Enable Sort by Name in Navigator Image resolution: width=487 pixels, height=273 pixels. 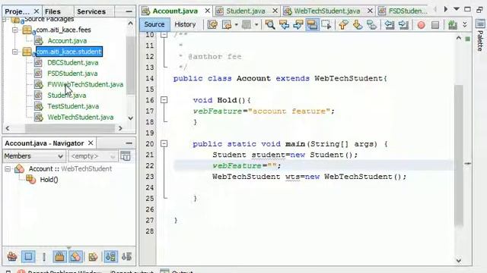pyautogui.click(x=111, y=256)
